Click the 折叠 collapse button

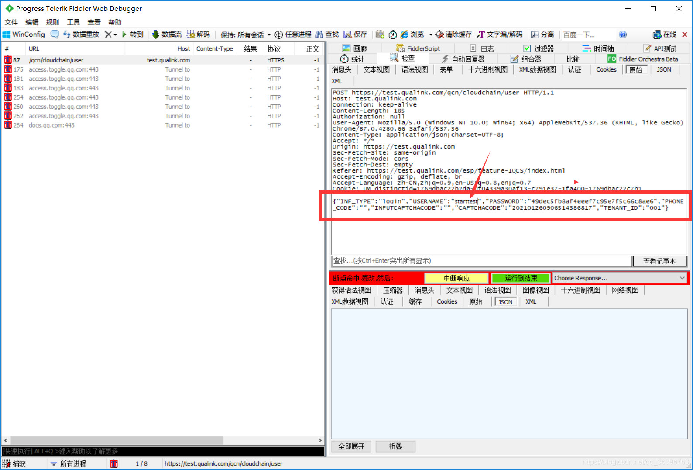pyautogui.click(x=395, y=446)
